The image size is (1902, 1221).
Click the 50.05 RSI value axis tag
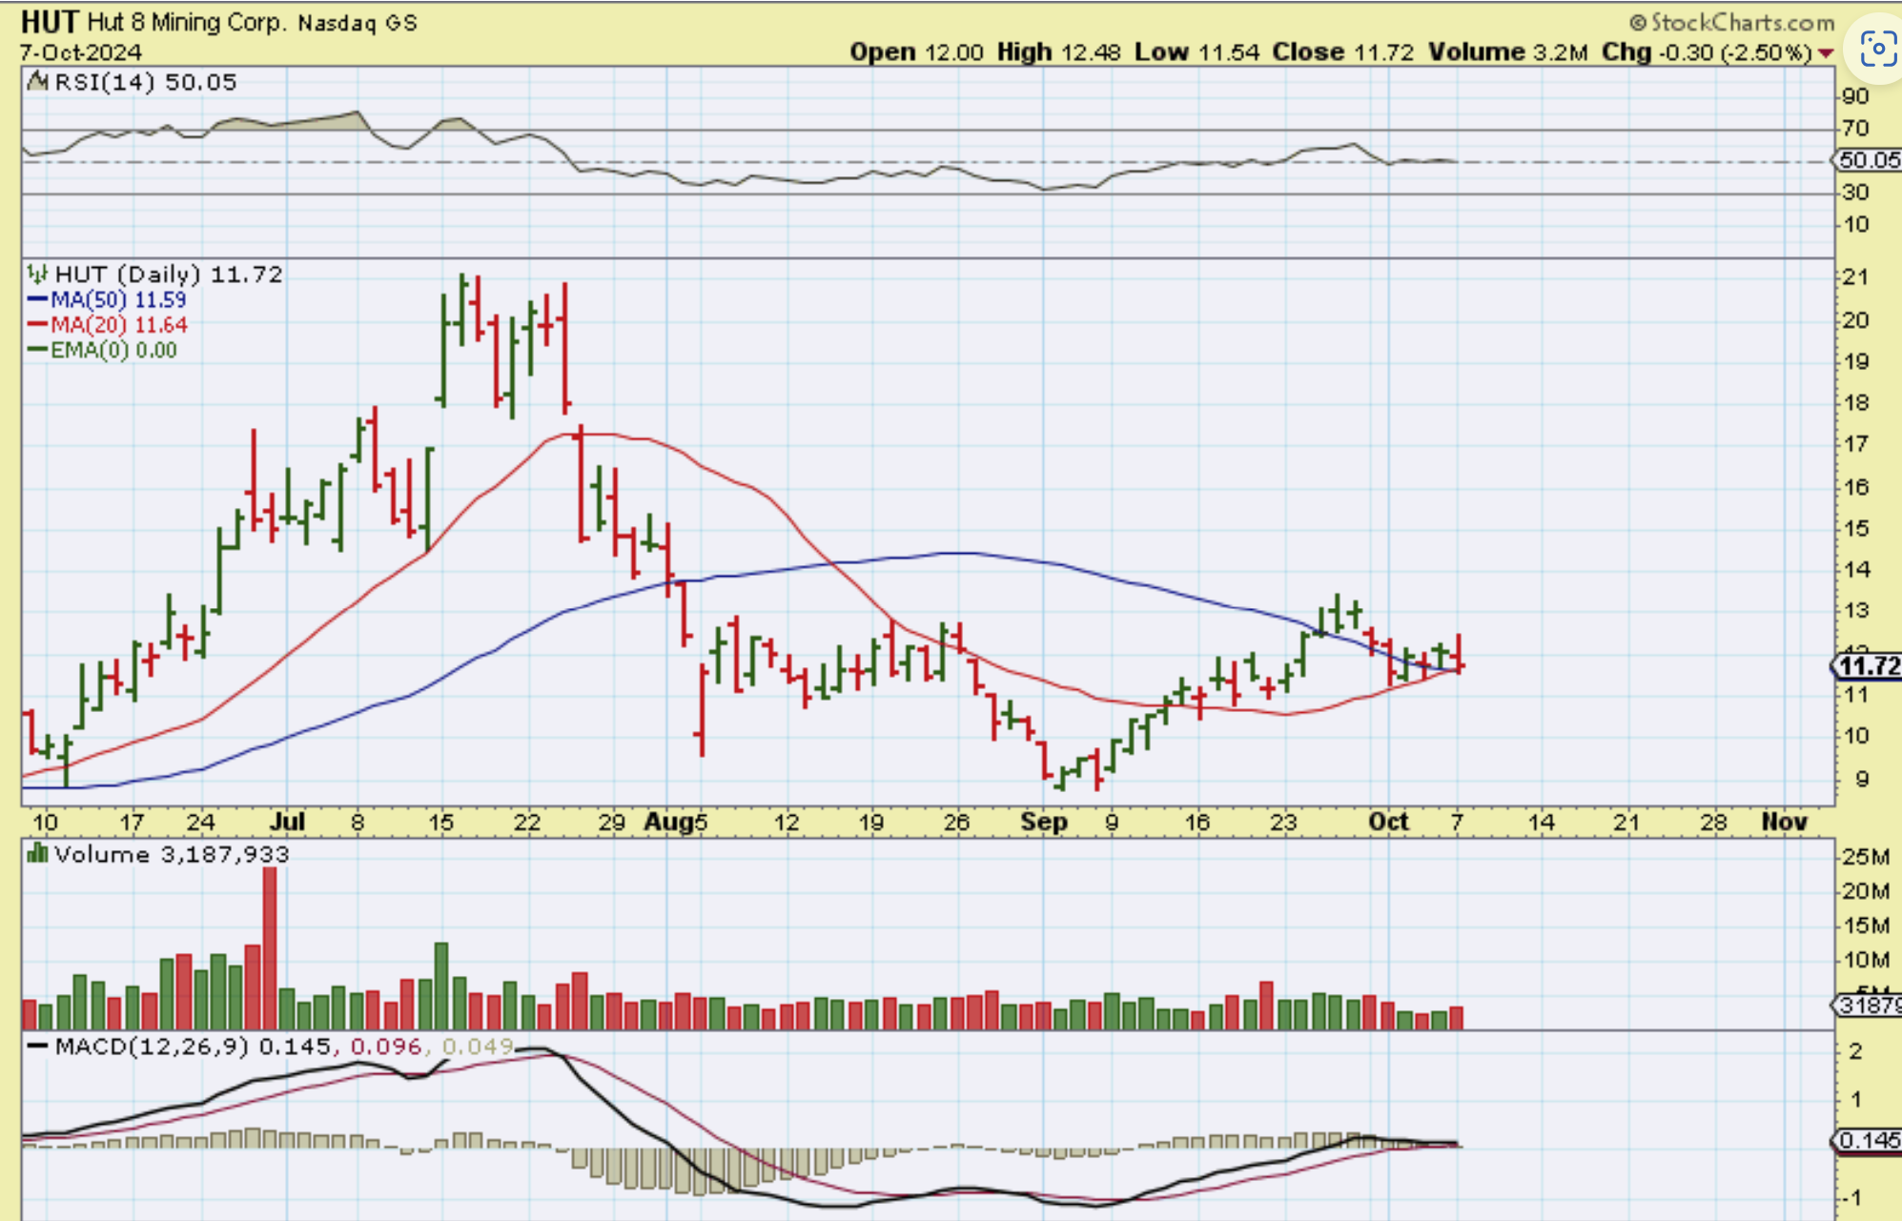tap(1868, 160)
